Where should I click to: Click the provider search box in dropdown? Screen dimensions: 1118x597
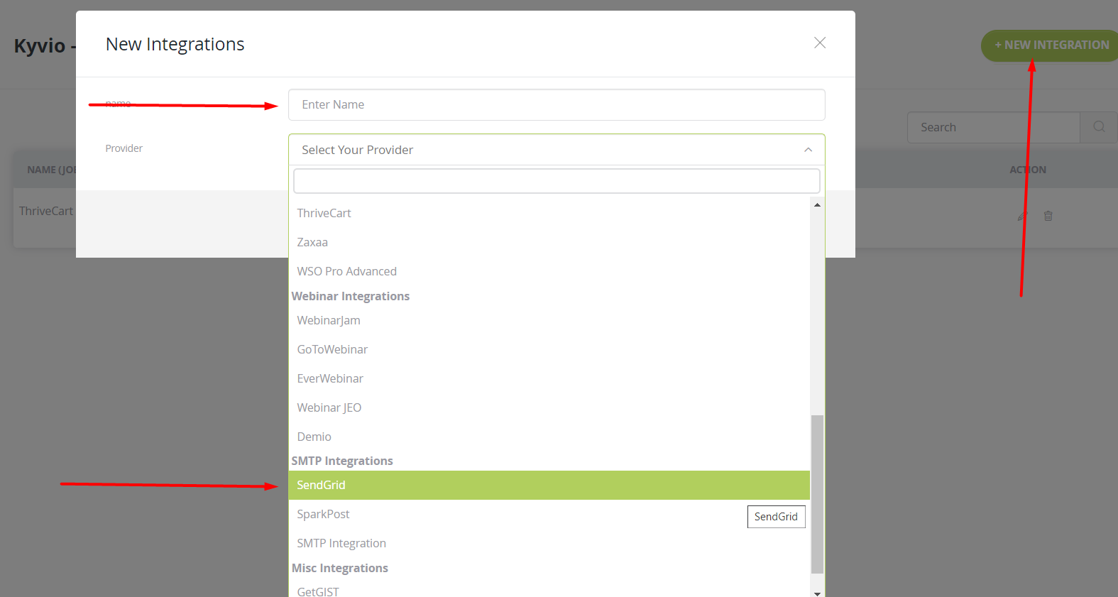coord(557,181)
